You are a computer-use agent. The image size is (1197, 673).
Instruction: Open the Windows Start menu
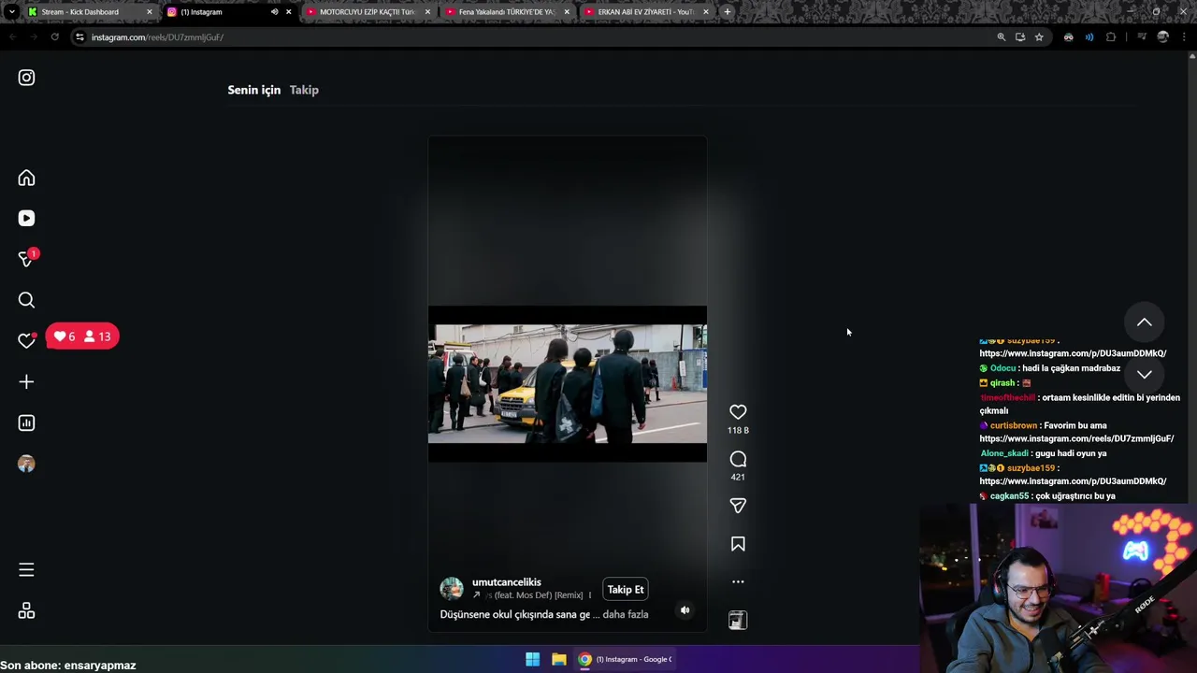coord(532,659)
